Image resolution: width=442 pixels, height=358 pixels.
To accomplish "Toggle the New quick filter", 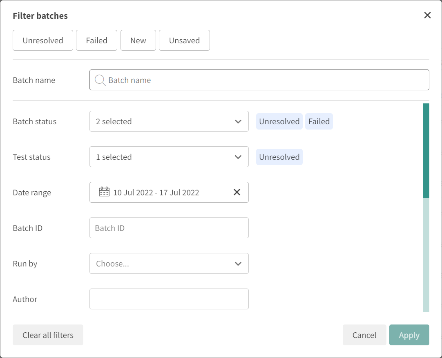I will [x=138, y=40].
